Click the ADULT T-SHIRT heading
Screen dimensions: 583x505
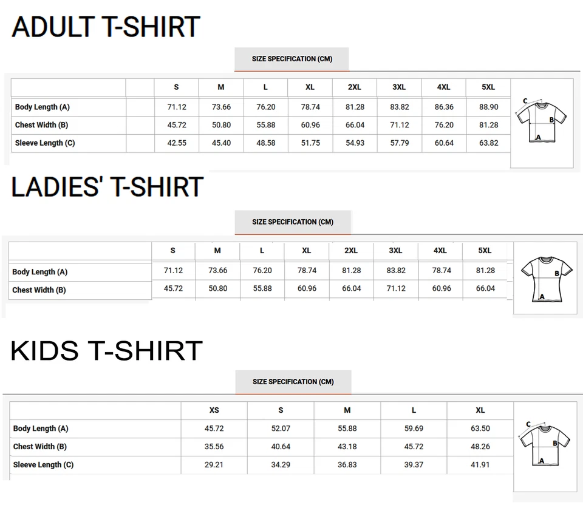click(x=106, y=27)
